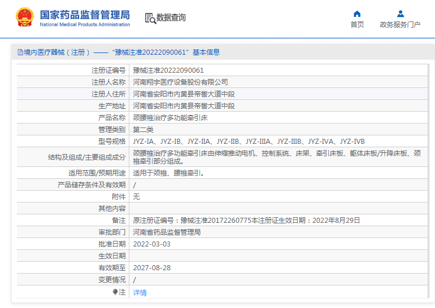Click the 生效日期 label

pyautogui.click(x=112, y=256)
